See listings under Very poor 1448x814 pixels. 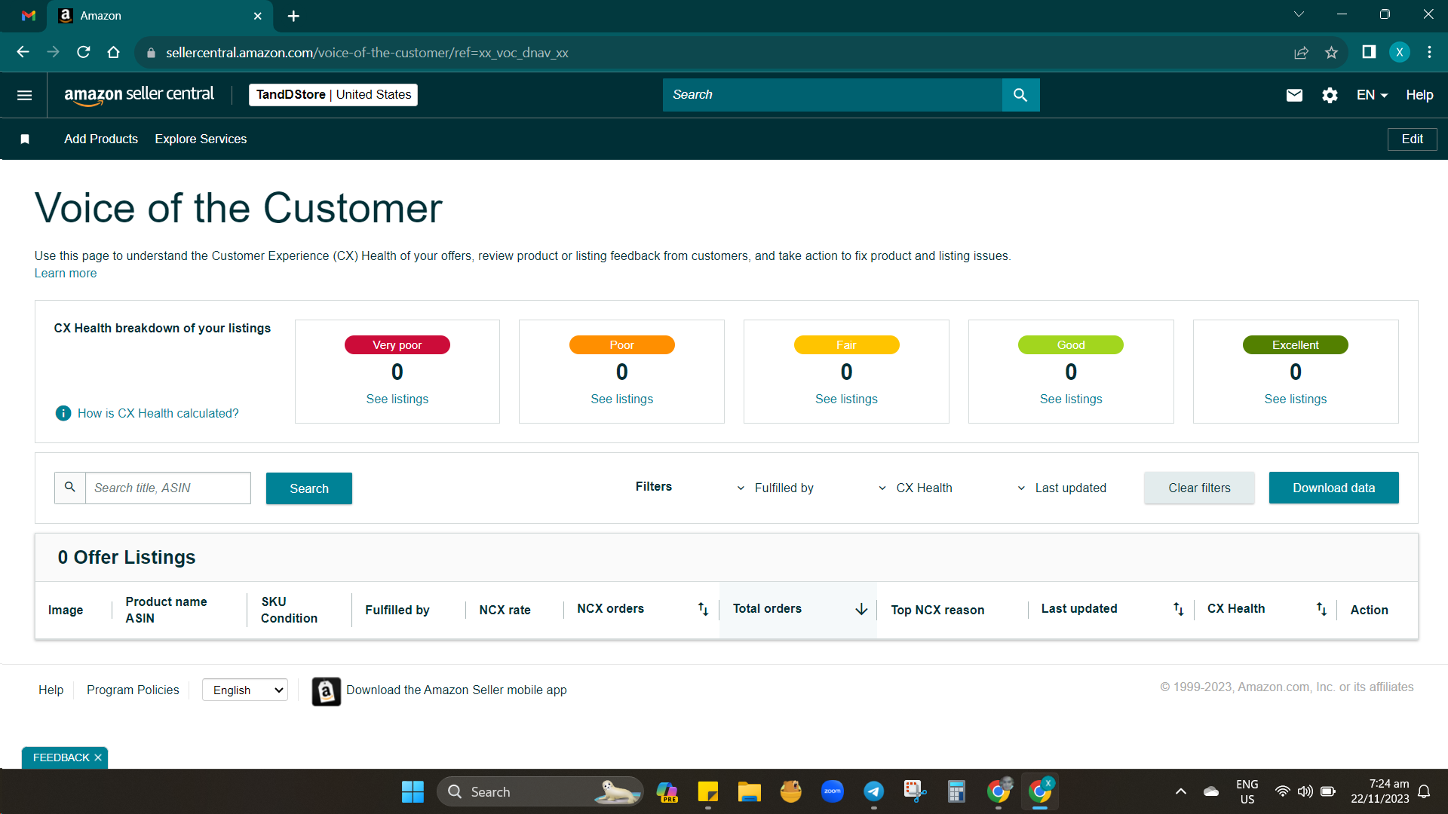click(397, 399)
